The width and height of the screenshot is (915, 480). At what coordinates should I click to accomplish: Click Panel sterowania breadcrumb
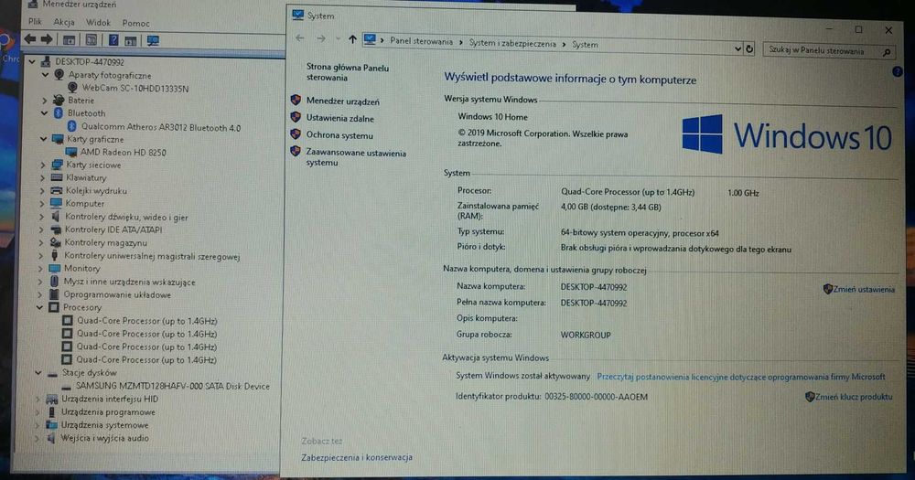(421, 41)
